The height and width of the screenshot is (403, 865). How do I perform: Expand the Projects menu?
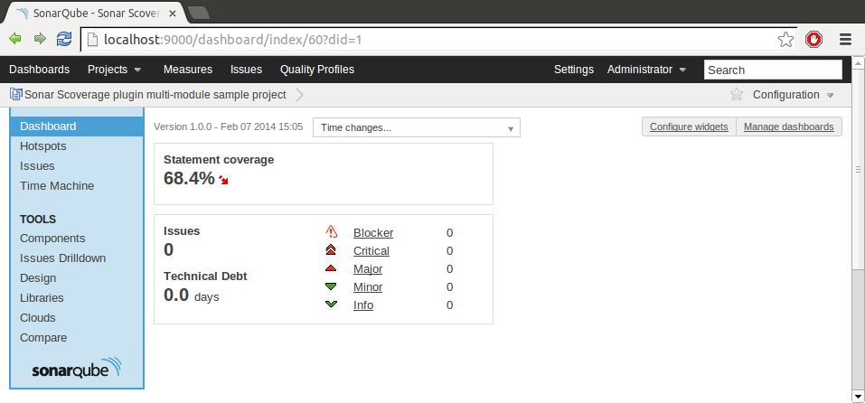pos(114,70)
